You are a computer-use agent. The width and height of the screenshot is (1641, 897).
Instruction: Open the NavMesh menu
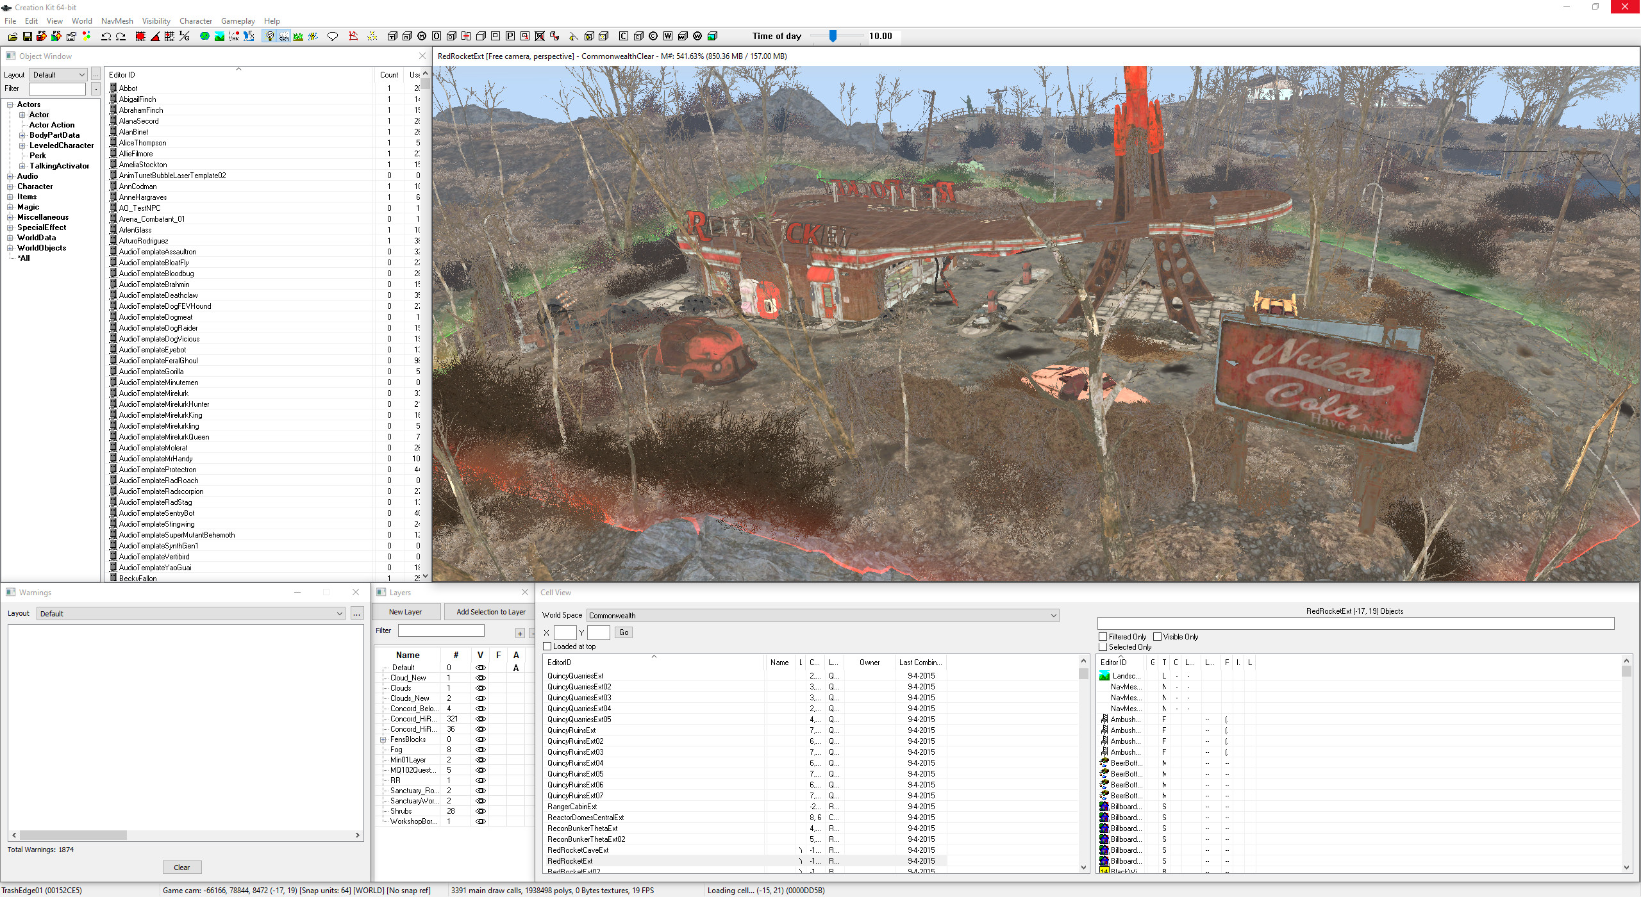click(x=117, y=21)
